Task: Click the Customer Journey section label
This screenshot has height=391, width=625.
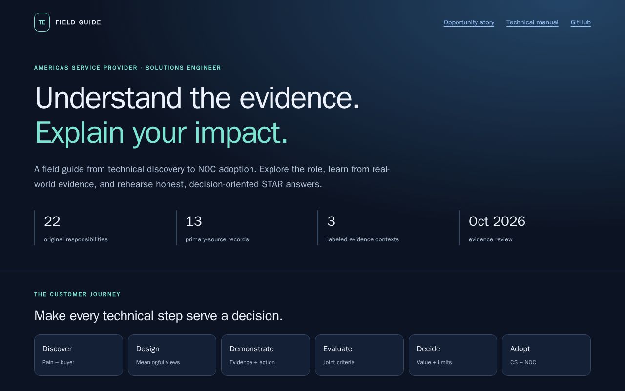Action: (77, 294)
